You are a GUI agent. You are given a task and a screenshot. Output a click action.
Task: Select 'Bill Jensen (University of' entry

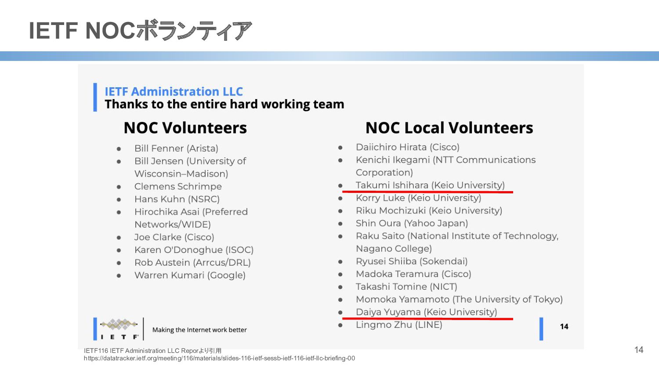[190, 161]
